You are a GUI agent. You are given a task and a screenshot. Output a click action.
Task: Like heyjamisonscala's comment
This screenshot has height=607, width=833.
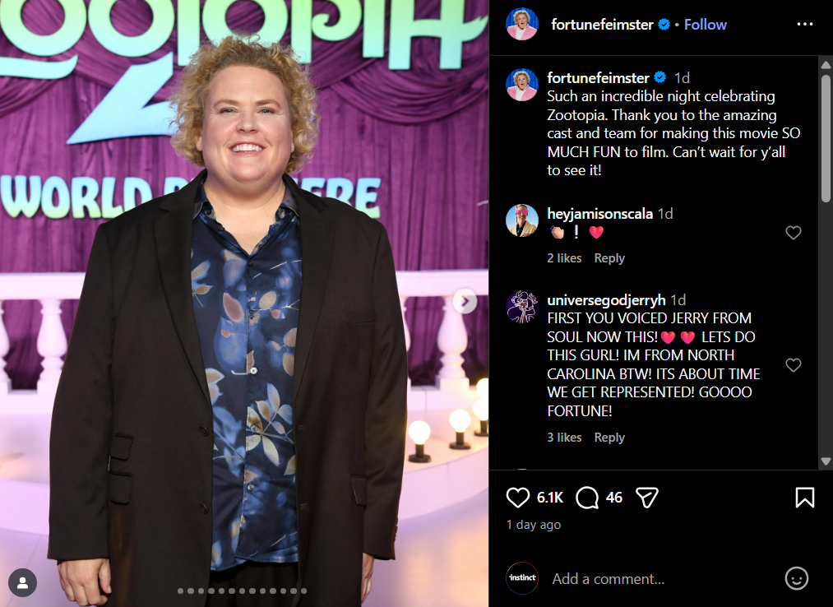(794, 232)
